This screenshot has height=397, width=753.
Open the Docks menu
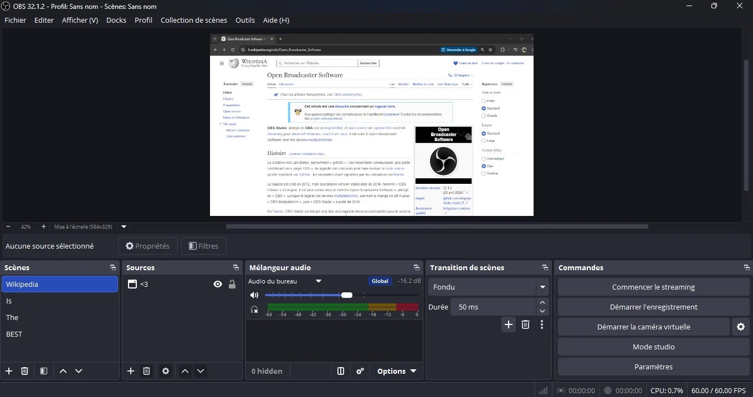click(116, 20)
